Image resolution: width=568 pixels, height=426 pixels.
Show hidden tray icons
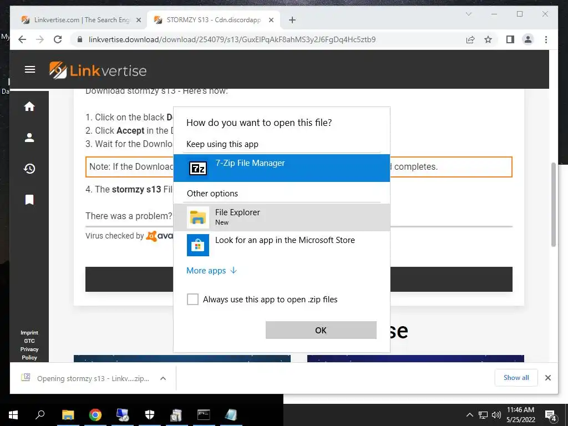click(469, 415)
